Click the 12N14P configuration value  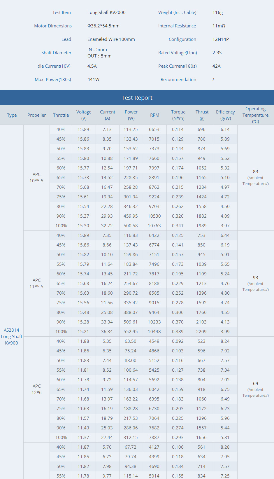[x=220, y=39]
